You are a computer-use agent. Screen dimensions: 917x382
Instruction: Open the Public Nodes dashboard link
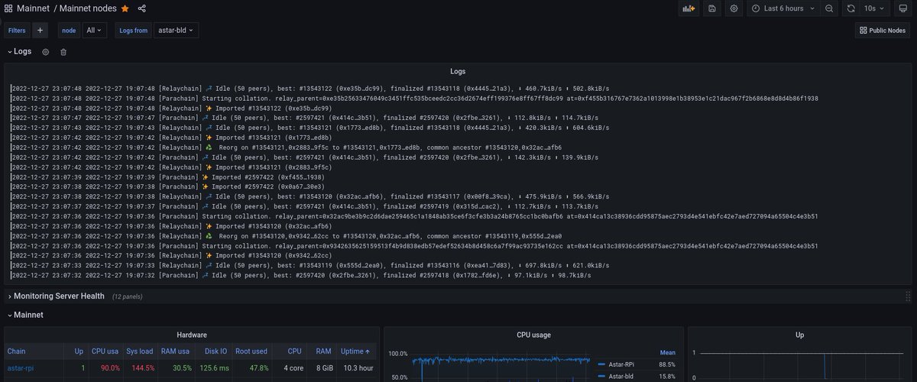click(883, 31)
